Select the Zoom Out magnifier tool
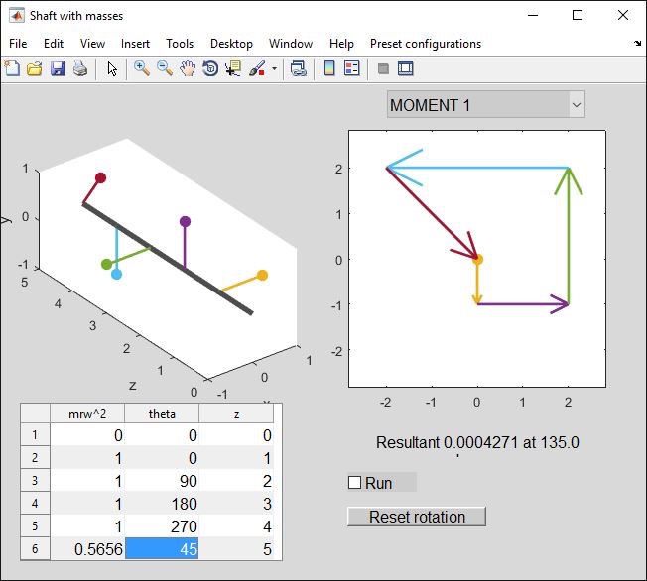 pos(165,69)
